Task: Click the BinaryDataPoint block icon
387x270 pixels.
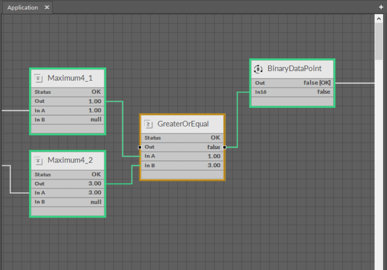Action: pyautogui.click(x=258, y=69)
